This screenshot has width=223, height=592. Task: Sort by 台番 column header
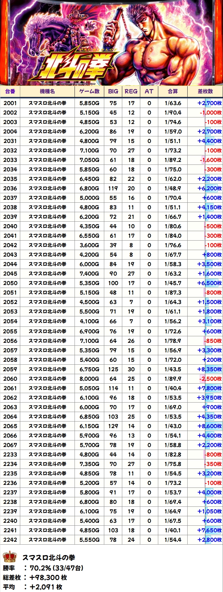point(10,91)
